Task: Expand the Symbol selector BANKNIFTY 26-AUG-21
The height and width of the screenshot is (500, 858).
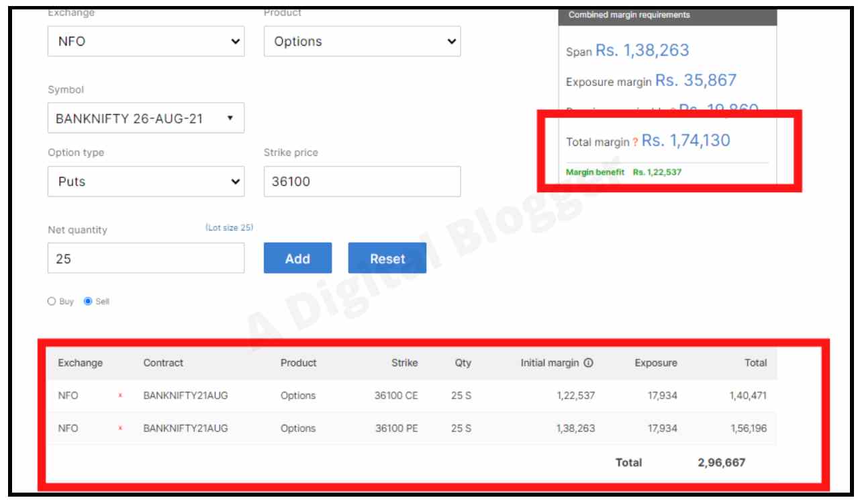Action: (x=146, y=118)
